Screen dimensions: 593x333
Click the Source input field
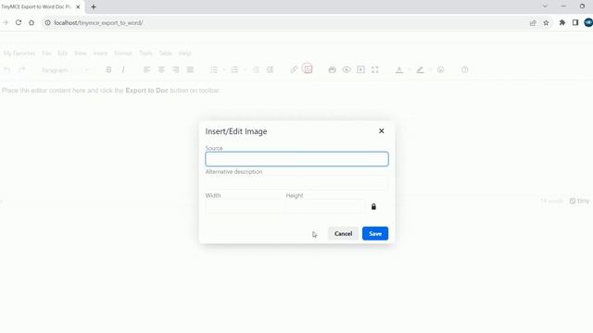pyautogui.click(x=296, y=159)
